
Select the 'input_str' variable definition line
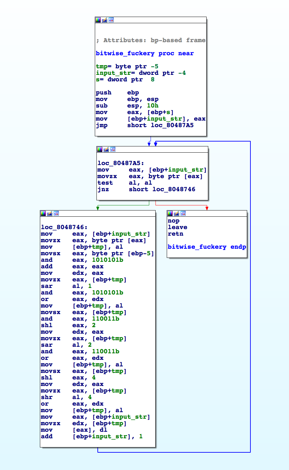[x=141, y=73]
